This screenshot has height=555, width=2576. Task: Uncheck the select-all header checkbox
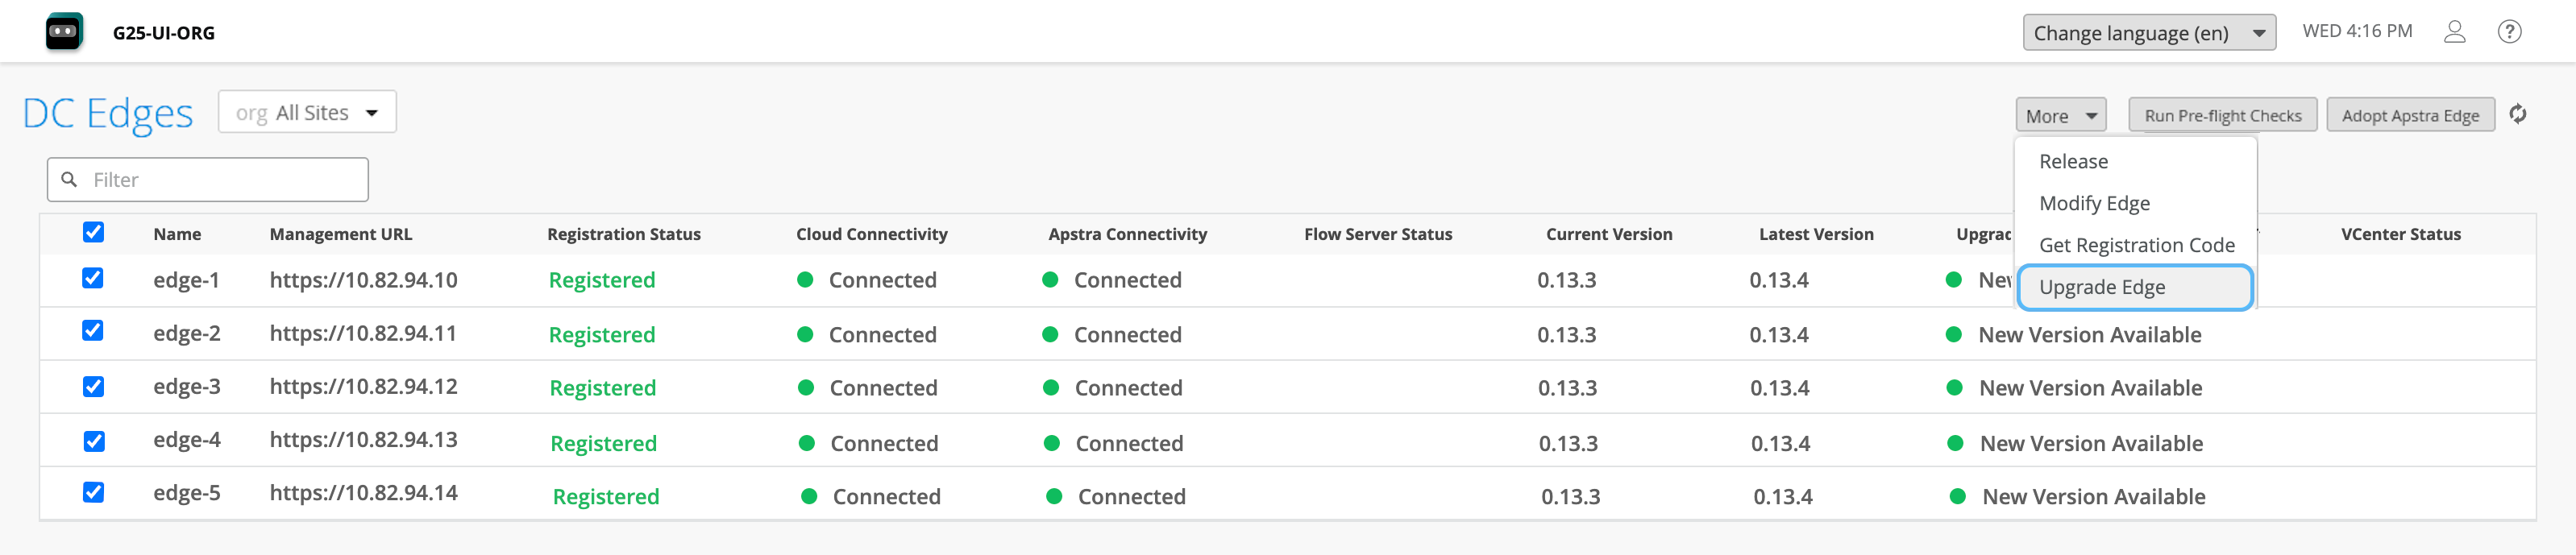tap(94, 233)
